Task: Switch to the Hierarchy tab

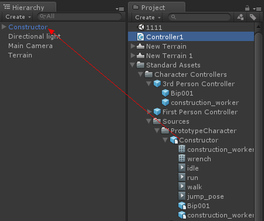Action: (x=28, y=8)
